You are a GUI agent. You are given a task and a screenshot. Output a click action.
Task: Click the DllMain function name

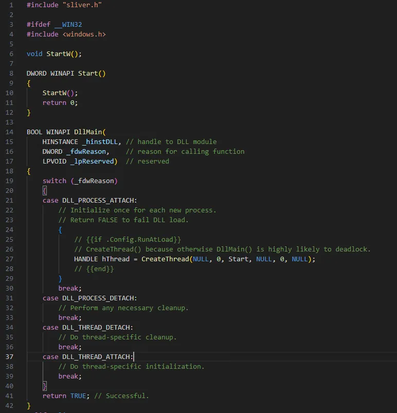coord(88,132)
